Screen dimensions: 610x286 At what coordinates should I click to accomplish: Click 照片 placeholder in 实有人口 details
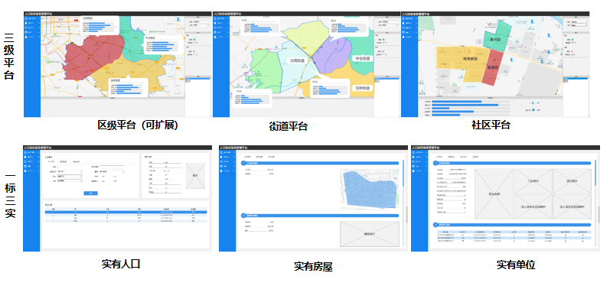click(195, 176)
